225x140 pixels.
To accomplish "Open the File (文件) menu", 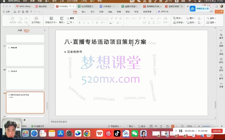I will click(6, 12).
